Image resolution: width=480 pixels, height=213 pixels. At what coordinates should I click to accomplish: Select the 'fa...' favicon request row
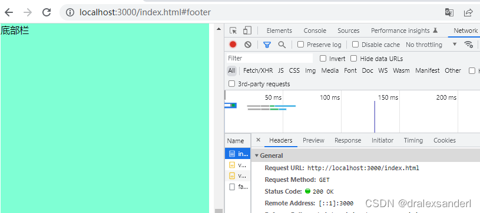point(237,187)
